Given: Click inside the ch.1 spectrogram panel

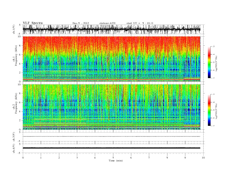Looking at the screenshot, I should tap(111, 59).
